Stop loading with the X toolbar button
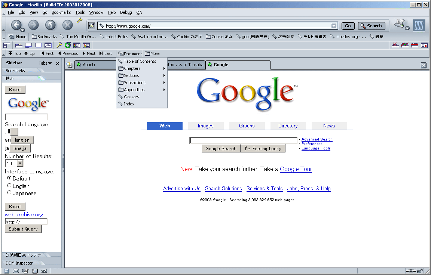 (67, 25)
